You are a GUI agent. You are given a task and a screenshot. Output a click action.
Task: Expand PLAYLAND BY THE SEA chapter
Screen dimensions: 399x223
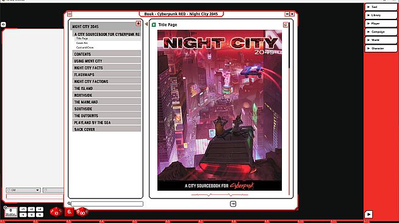[107, 122]
